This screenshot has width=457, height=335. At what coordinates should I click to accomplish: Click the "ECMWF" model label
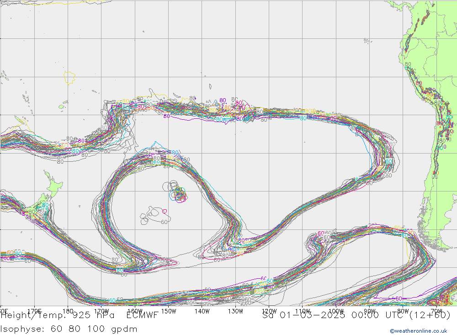point(142,315)
